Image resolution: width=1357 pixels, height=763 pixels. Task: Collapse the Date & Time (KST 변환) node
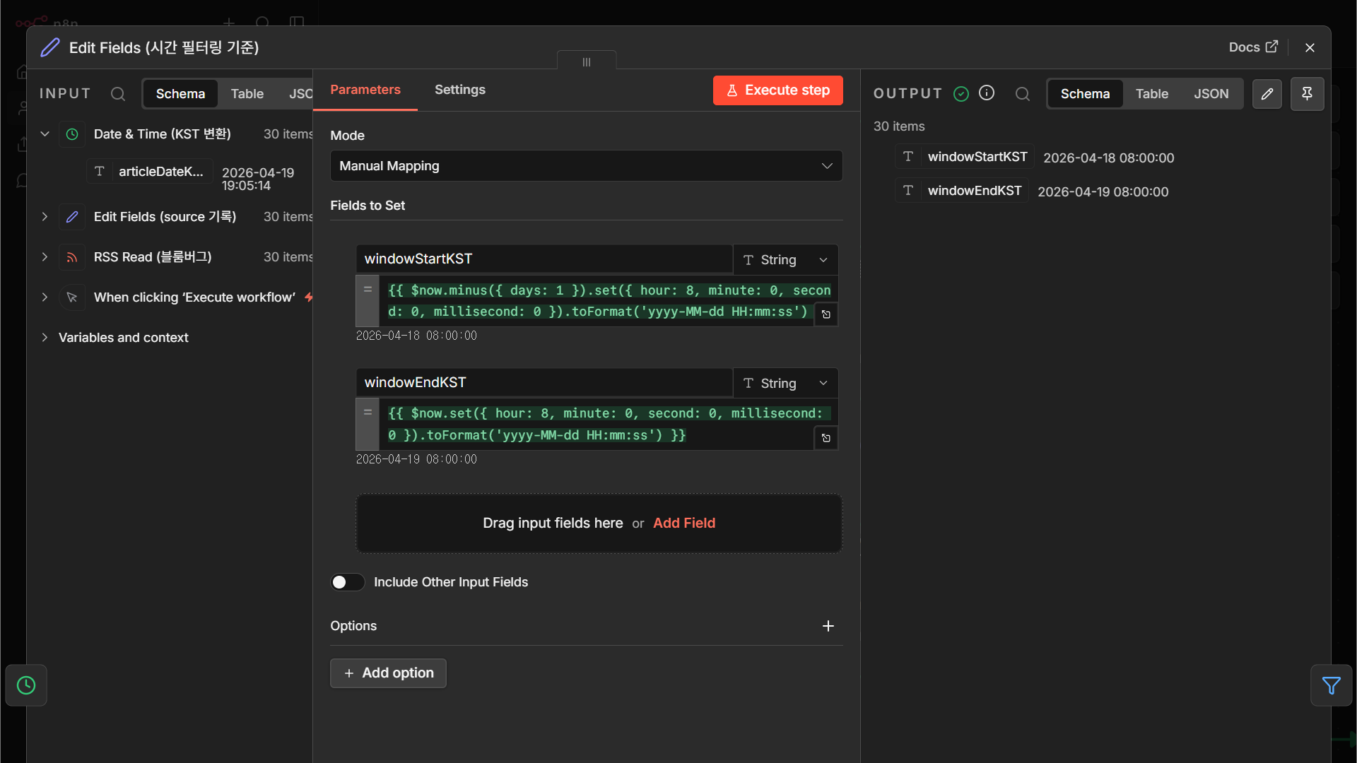click(x=45, y=134)
